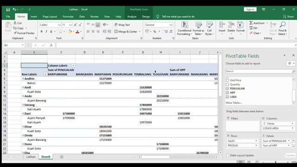
Task: Open Sum of PENJUALAN dropdown
Action: click(x=289, y=141)
